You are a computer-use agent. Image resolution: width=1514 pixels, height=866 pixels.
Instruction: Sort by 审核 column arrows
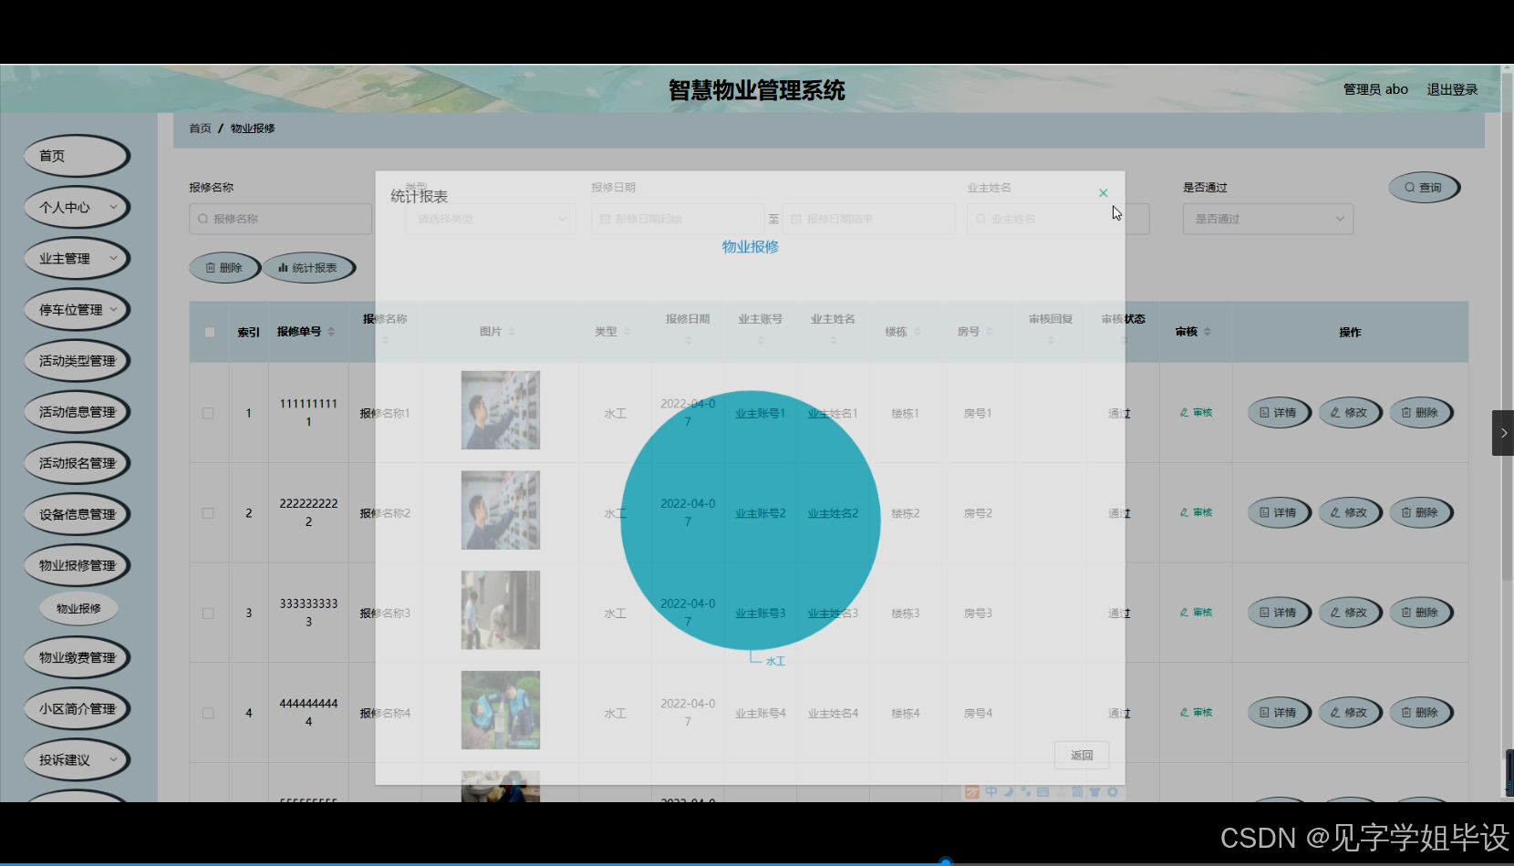point(1208,332)
